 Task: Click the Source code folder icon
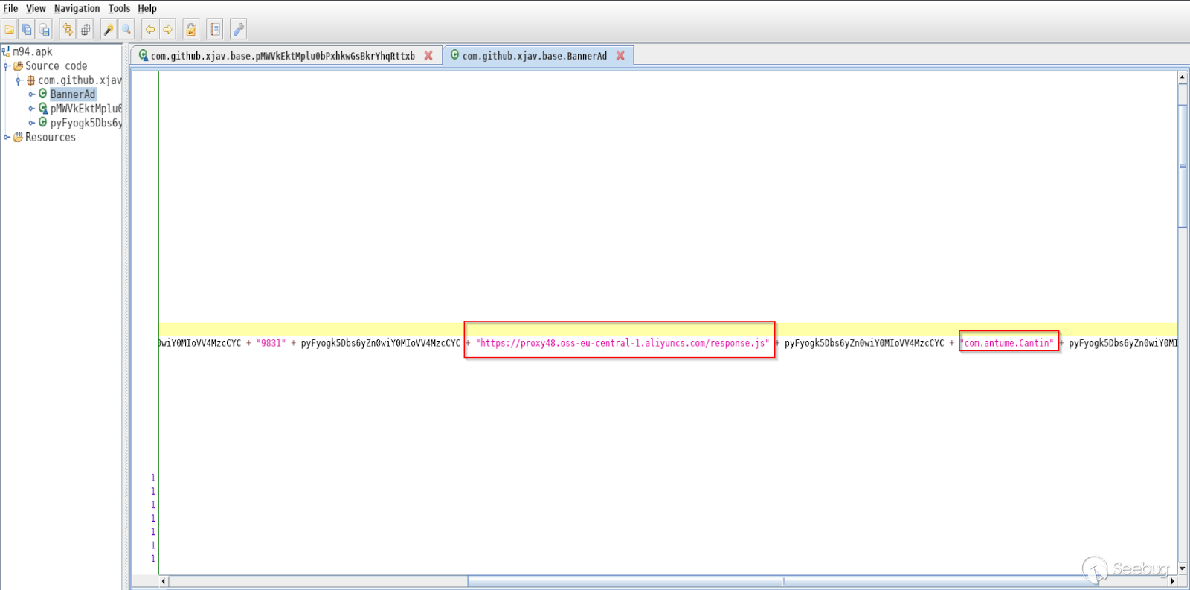click(x=19, y=66)
